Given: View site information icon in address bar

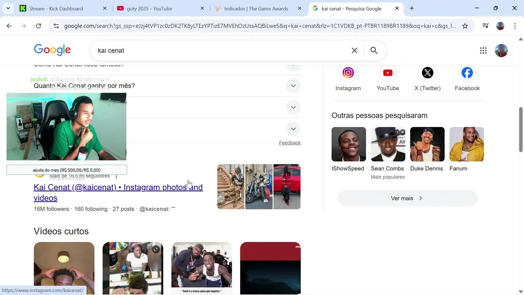Looking at the screenshot, I should click(x=56, y=26).
